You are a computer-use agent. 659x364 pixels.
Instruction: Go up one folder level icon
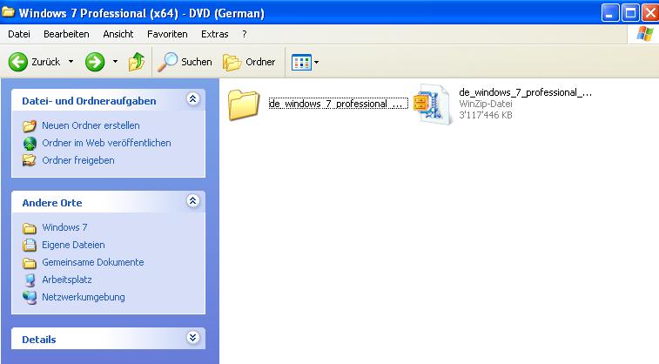137,62
